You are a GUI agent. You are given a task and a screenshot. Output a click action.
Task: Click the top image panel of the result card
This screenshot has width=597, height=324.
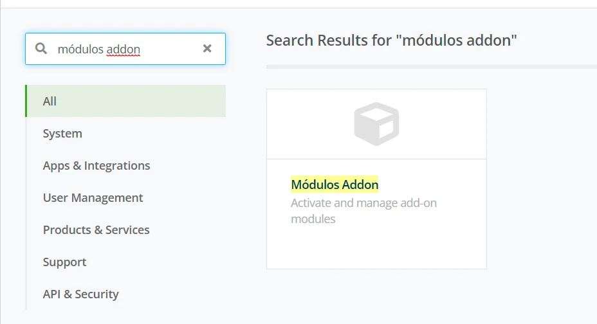coord(376,124)
